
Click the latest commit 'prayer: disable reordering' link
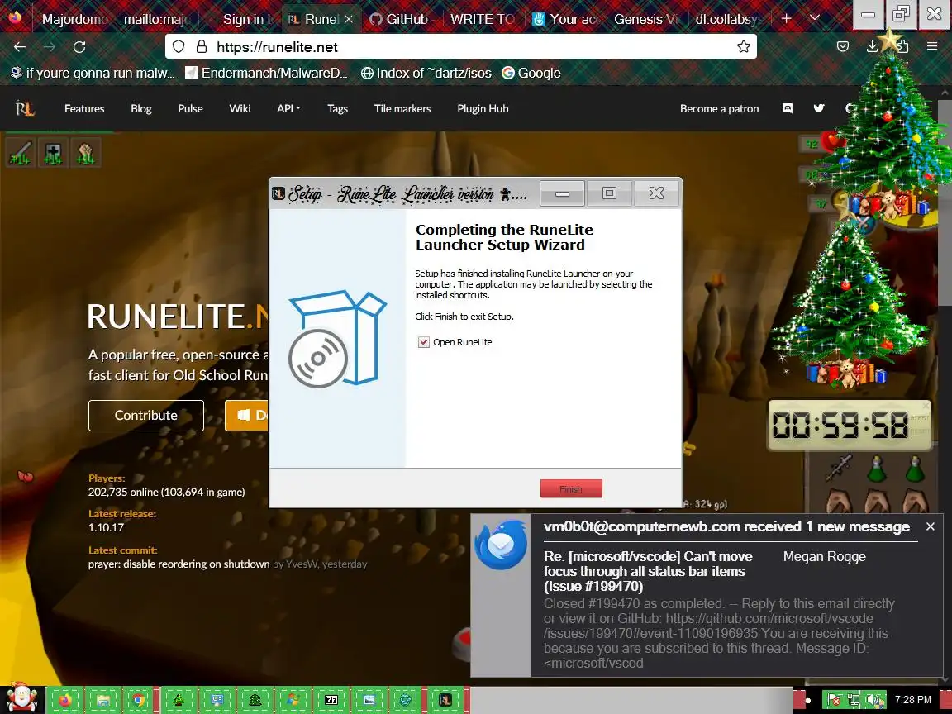(x=178, y=564)
